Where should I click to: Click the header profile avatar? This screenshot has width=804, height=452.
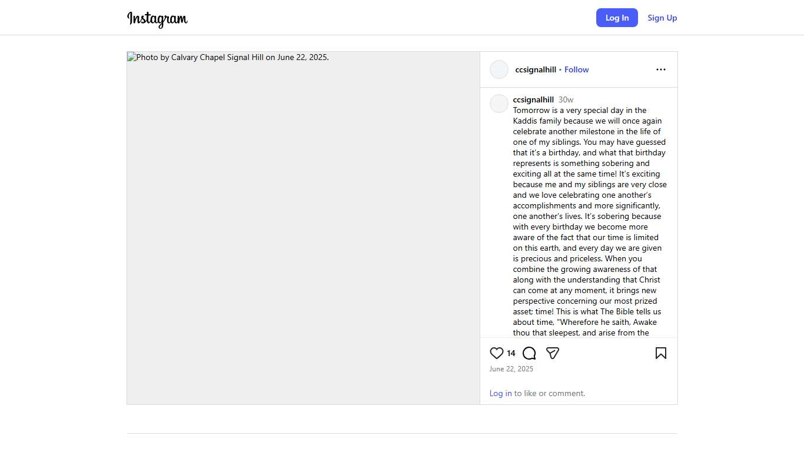[x=499, y=69]
